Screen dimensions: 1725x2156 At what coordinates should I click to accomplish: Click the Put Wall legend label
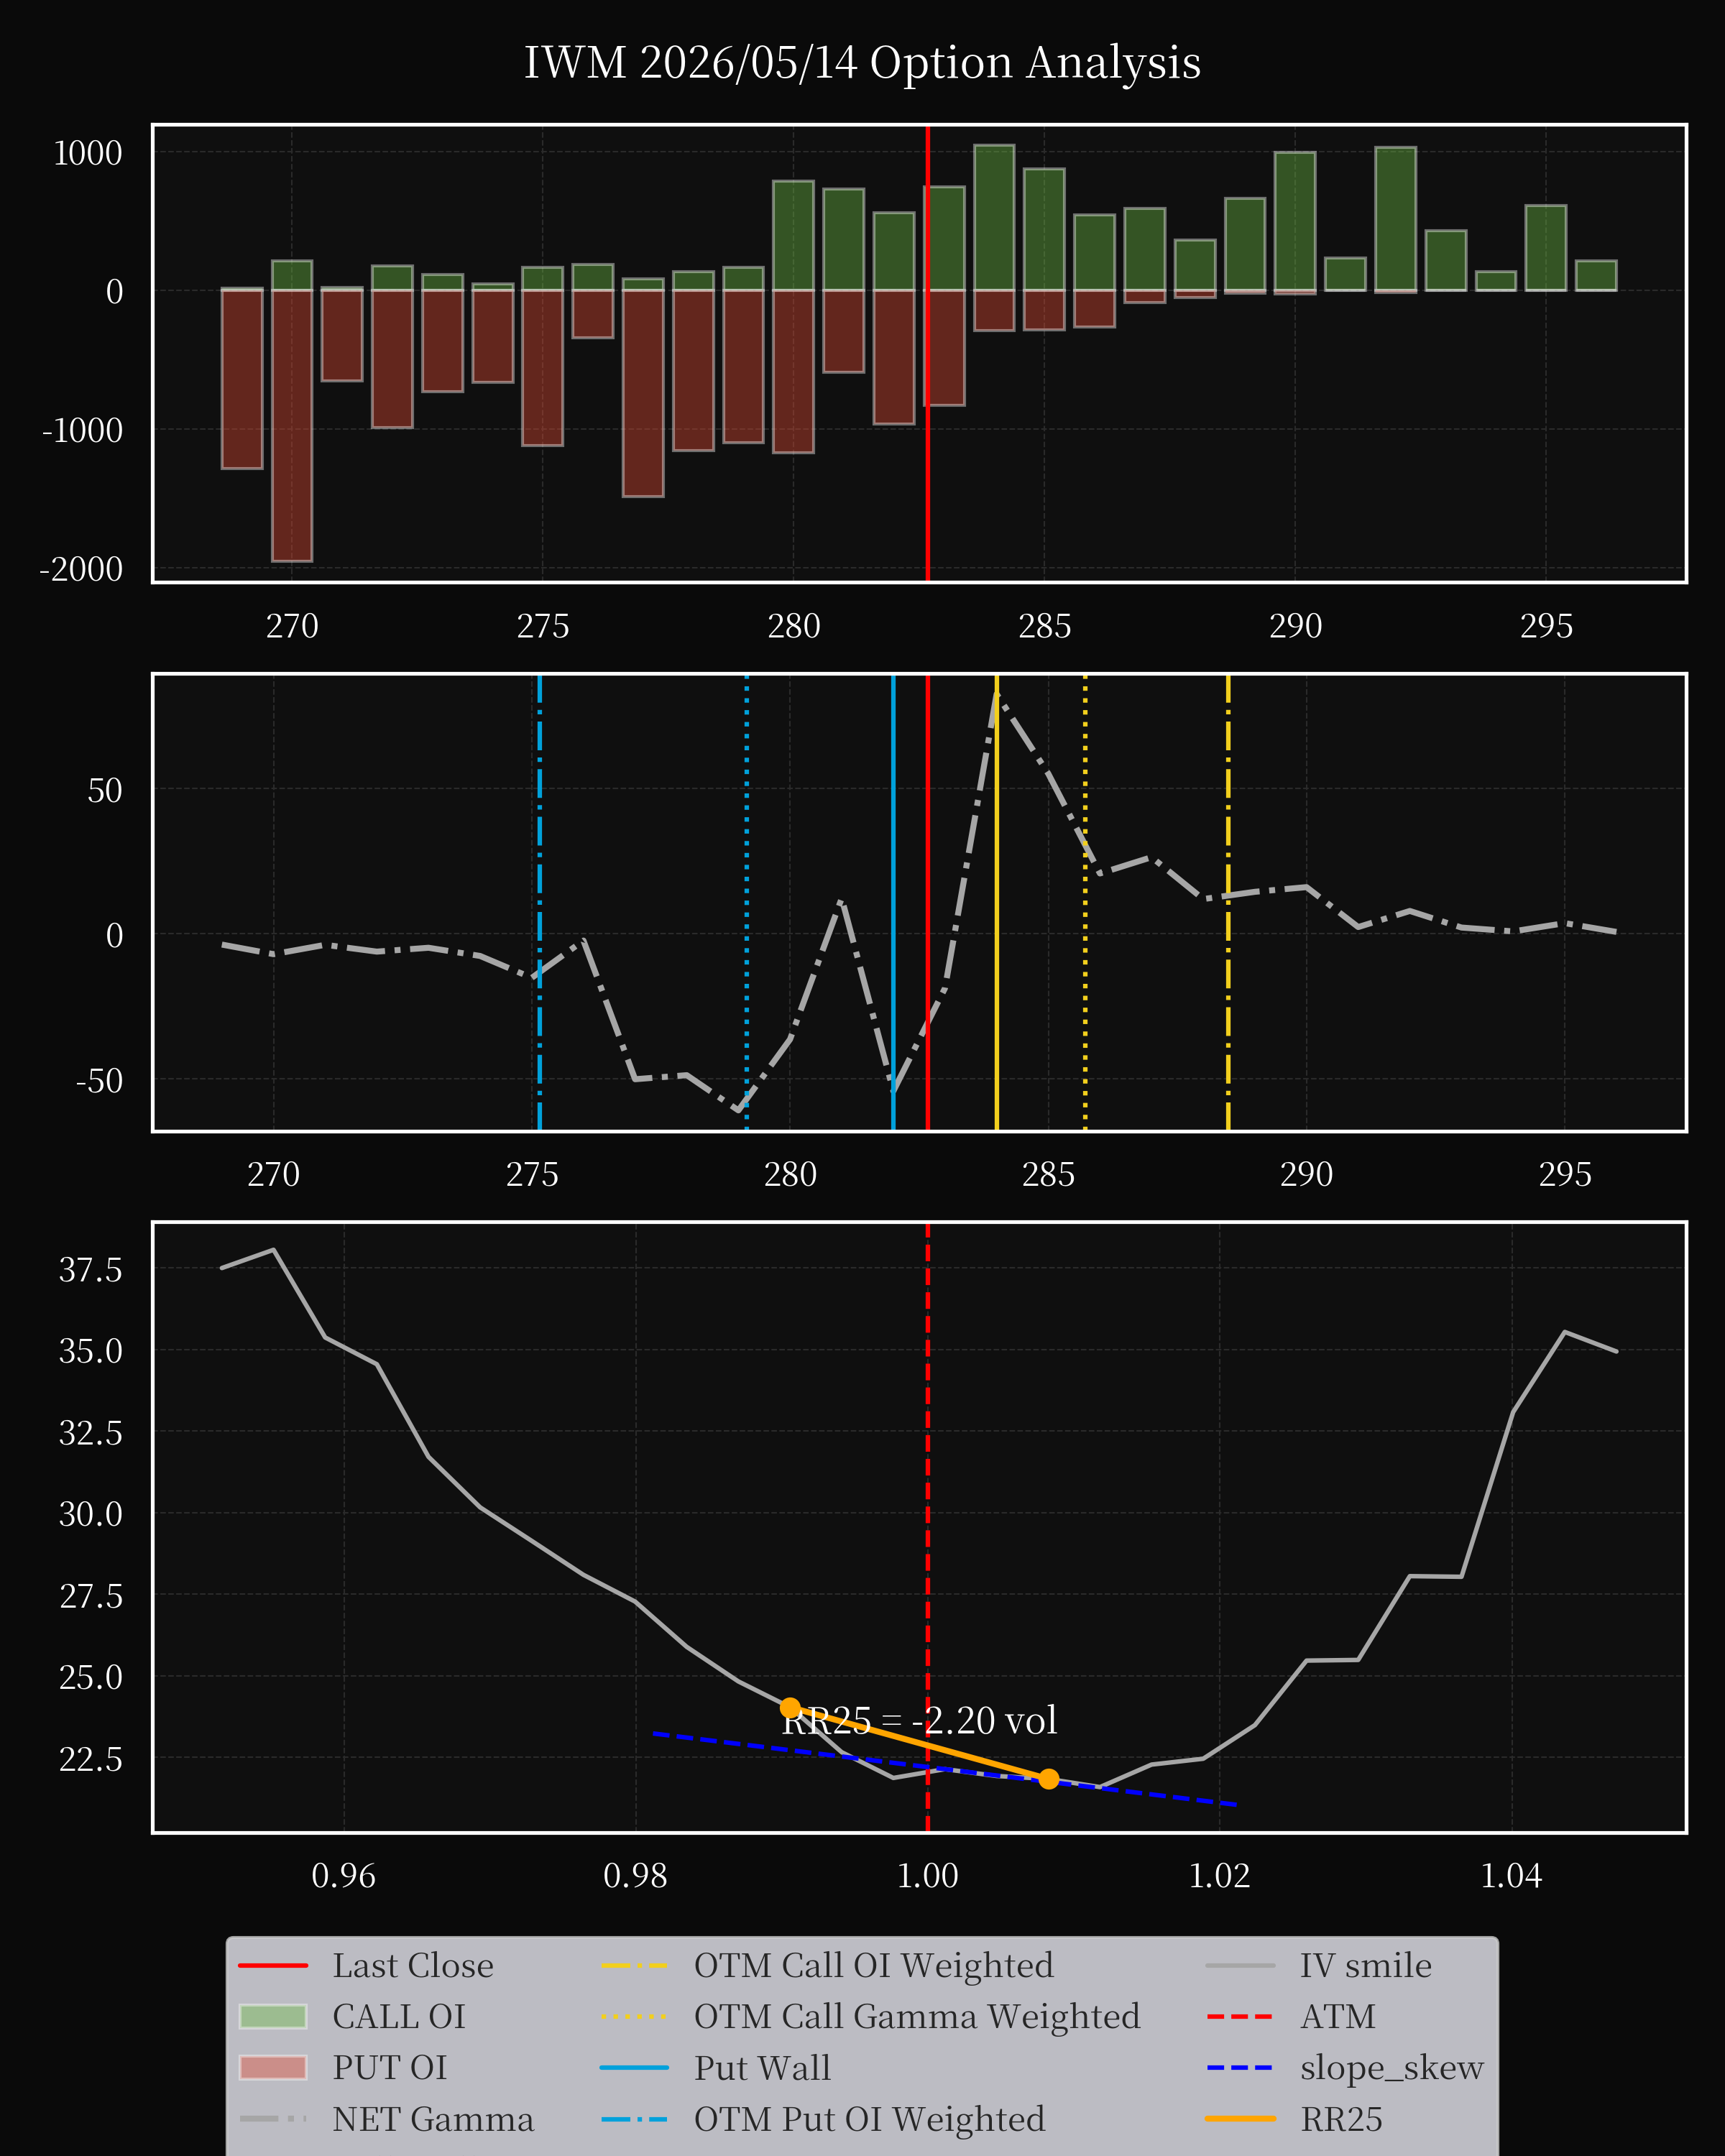(x=762, y=2068)
